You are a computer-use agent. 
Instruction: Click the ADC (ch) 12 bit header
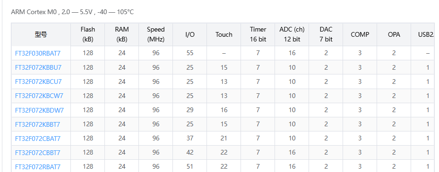[292, 34]
